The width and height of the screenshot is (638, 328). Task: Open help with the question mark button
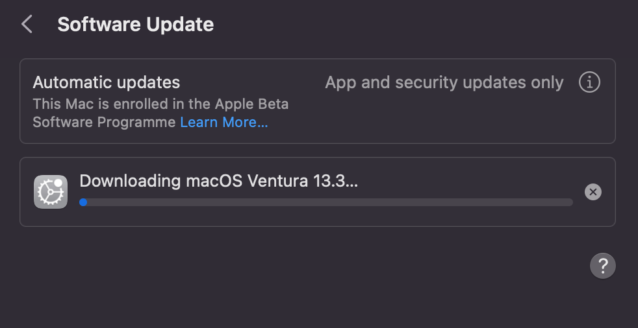click(602, 265)
